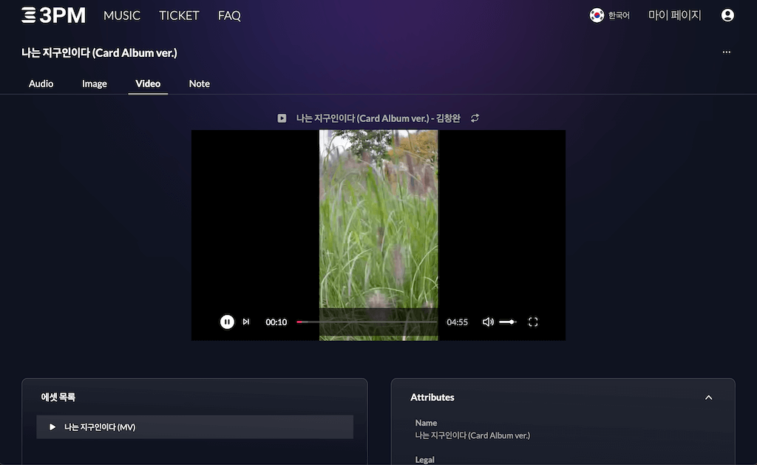Open the MUSIC menu
Screen dimensions: 757x465
coord(122,16)
